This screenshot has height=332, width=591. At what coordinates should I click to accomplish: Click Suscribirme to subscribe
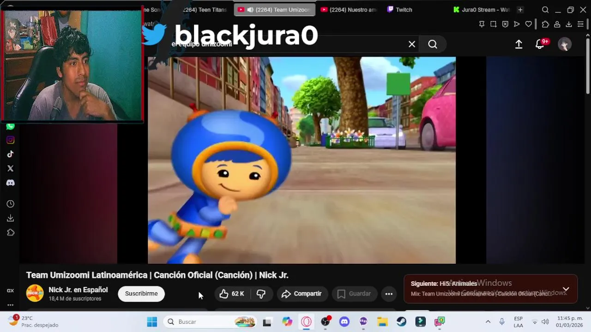point(141,294)
